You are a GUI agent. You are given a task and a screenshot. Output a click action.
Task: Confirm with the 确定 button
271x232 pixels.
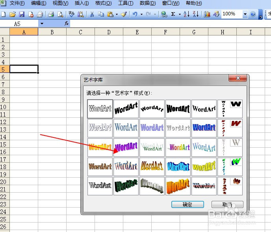187,204
